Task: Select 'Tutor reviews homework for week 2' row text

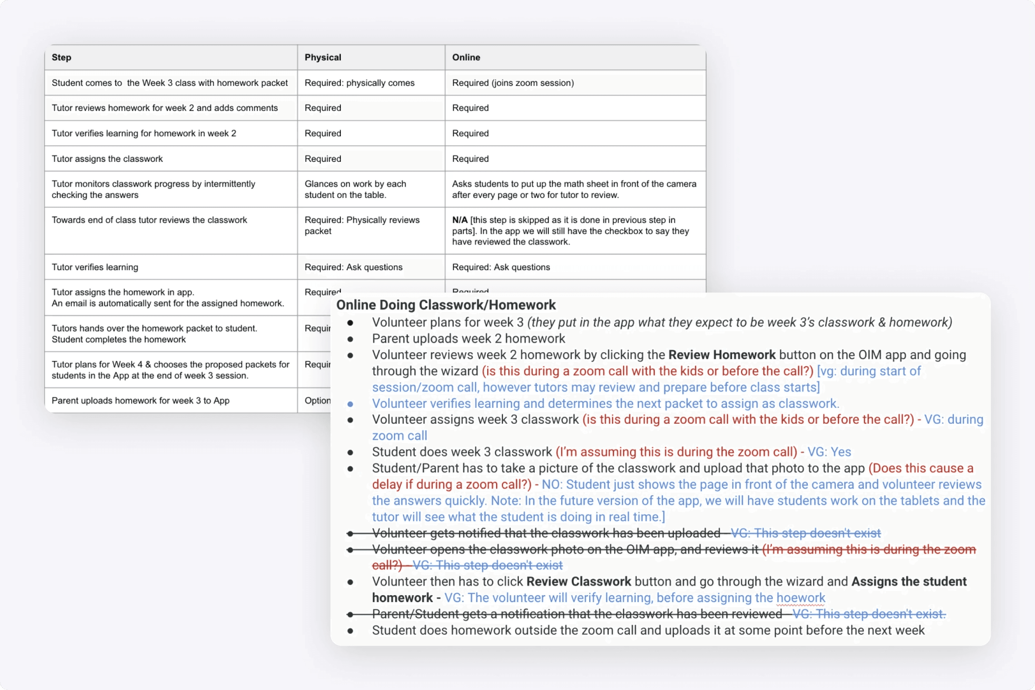Action: (x=165, y=108)
